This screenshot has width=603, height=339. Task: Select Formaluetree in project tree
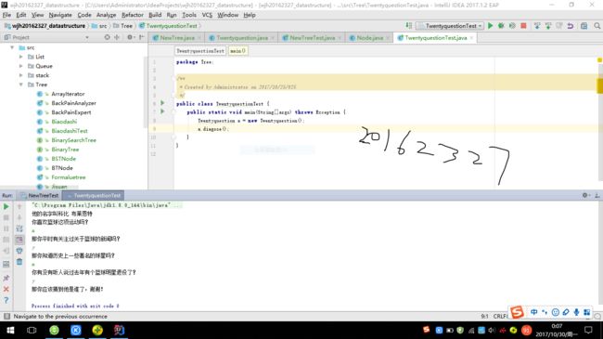click(x=69, y=176)
